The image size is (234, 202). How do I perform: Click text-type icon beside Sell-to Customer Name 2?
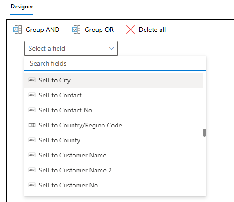point(32,170)
